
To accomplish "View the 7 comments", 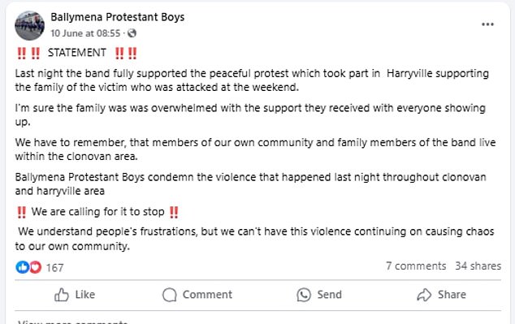I will (416, 266).
